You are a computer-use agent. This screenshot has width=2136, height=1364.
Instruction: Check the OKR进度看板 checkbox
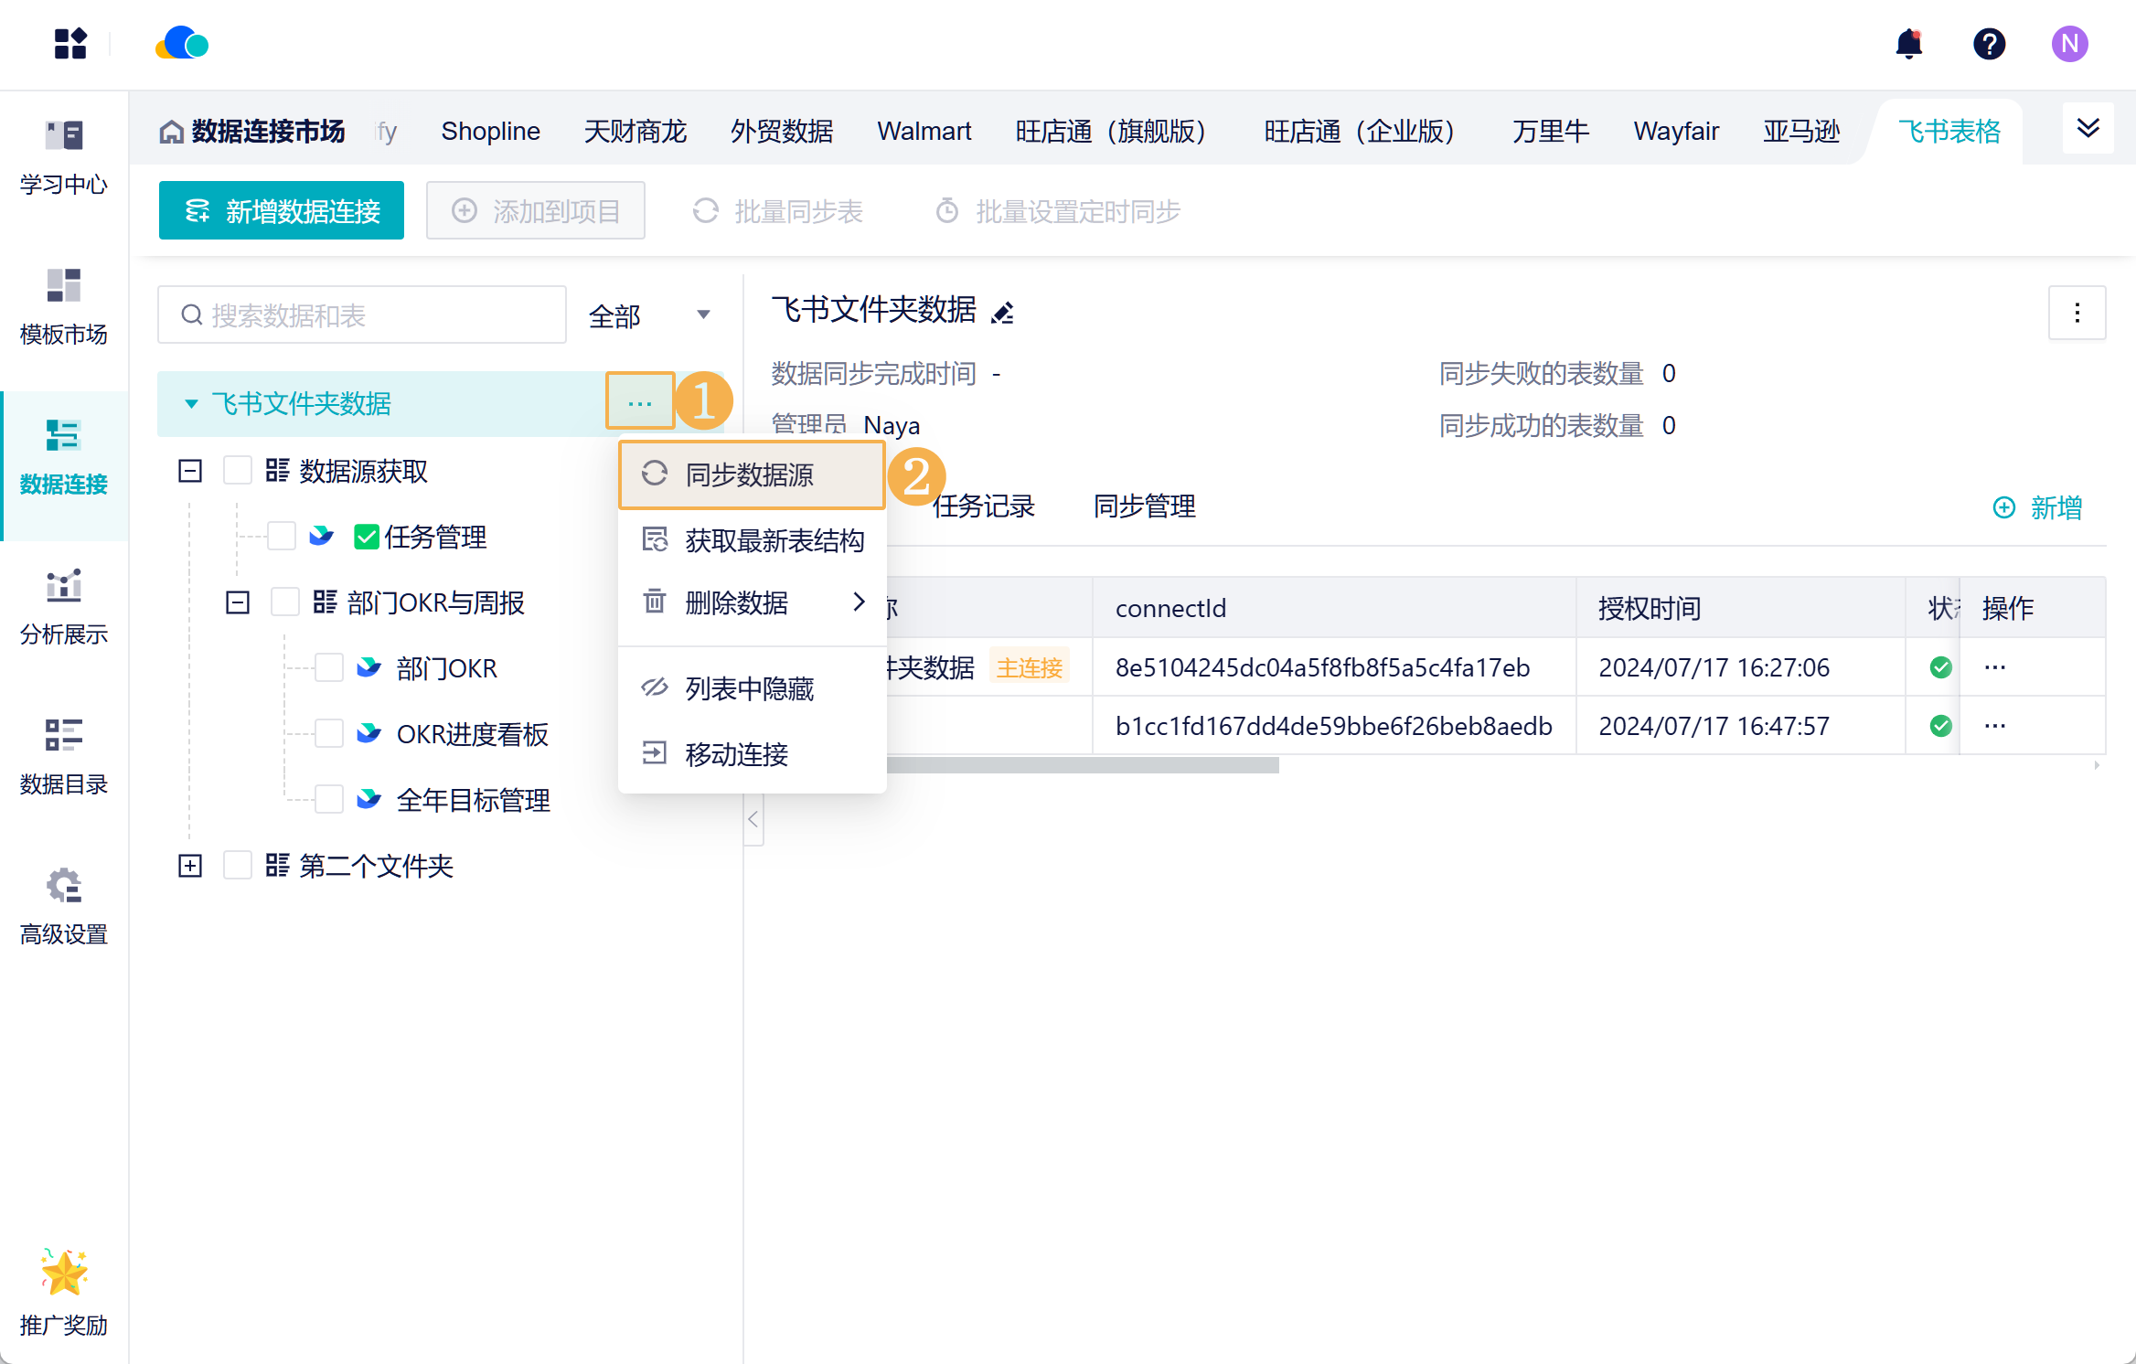click(x=329, y=733)
